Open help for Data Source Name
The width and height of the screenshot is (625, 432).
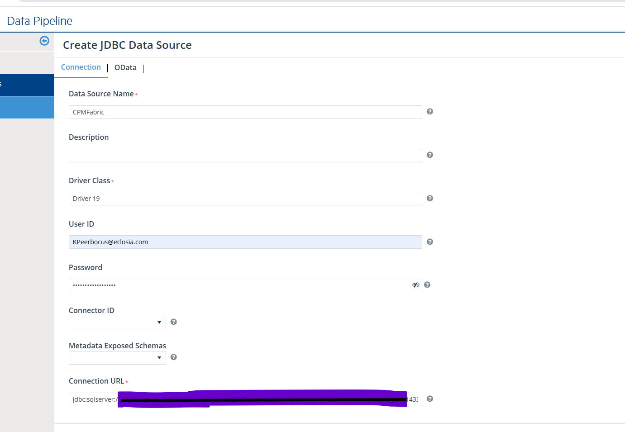pos(430,112)
